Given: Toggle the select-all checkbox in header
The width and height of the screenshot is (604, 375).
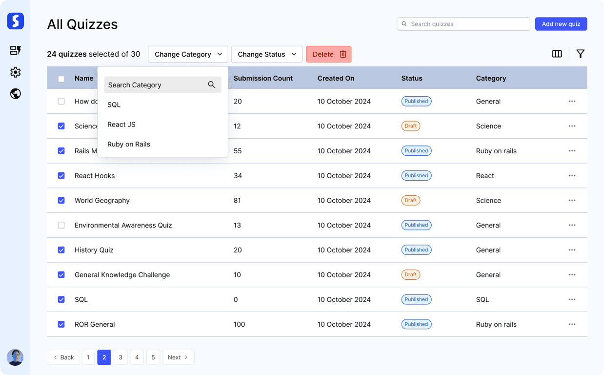Looking at the screenshot, I should click(61, 79).
